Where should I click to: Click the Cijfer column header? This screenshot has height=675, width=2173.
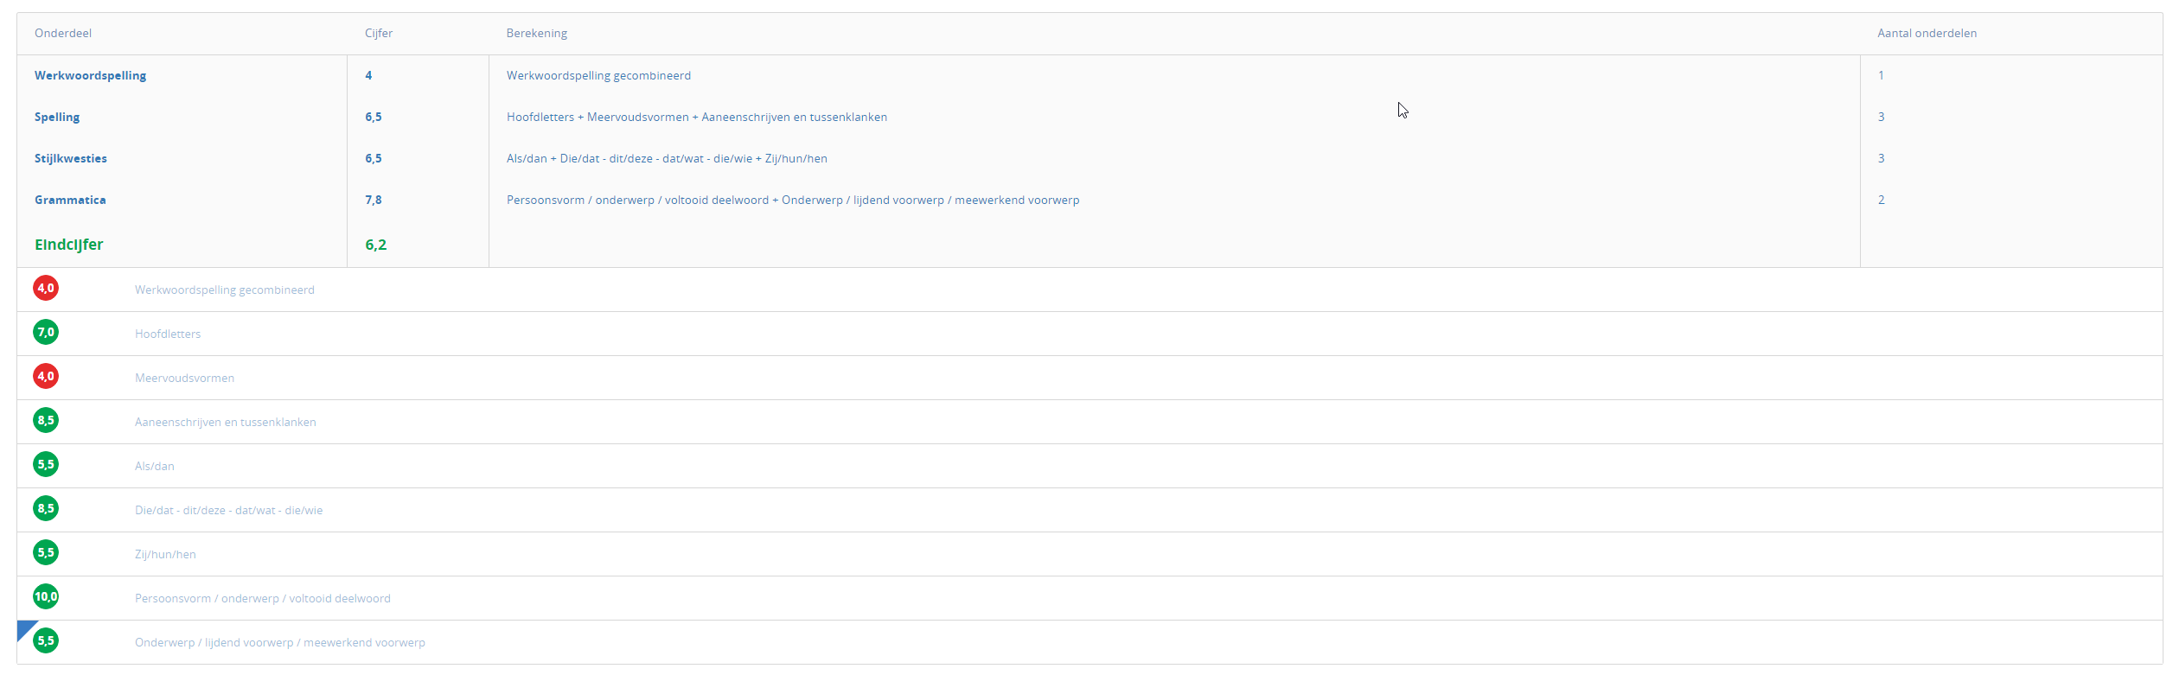click(x=379, y=34)
